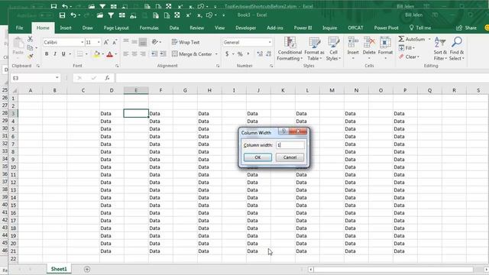This screenshot has width=489, height=275.
Task: Toggle Italic formatting
Action: pos(55,54)
